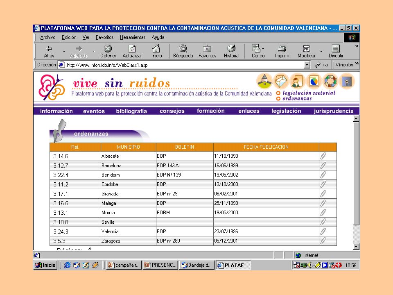Click the speaker box icon in header
393x295 pixels.
pos(347,81)
